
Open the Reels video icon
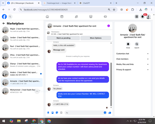[62, 16]
